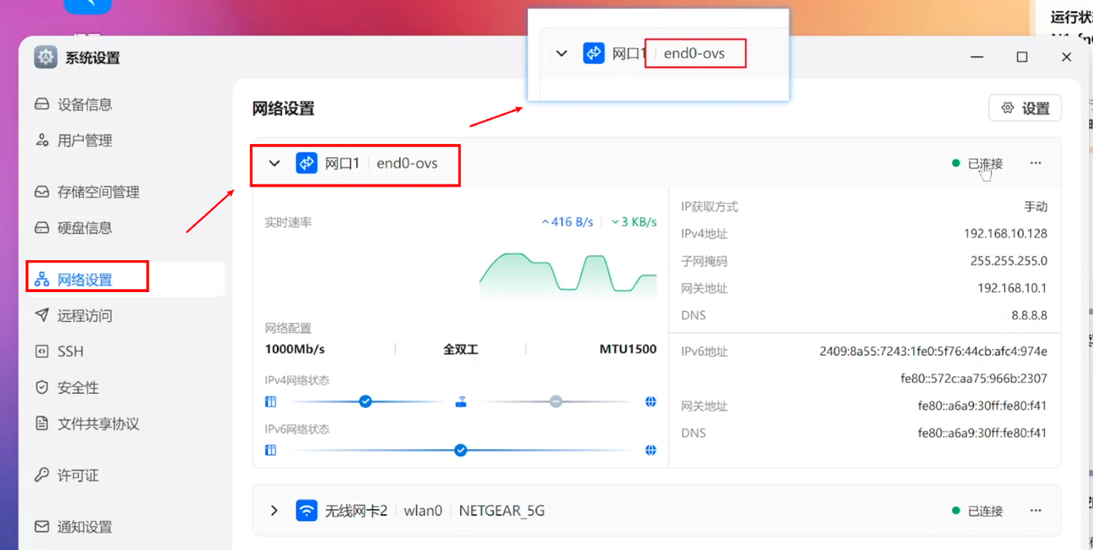1093x550 pixels.
Task: Click the 安全性 shield icon
Action: point(42,388)
